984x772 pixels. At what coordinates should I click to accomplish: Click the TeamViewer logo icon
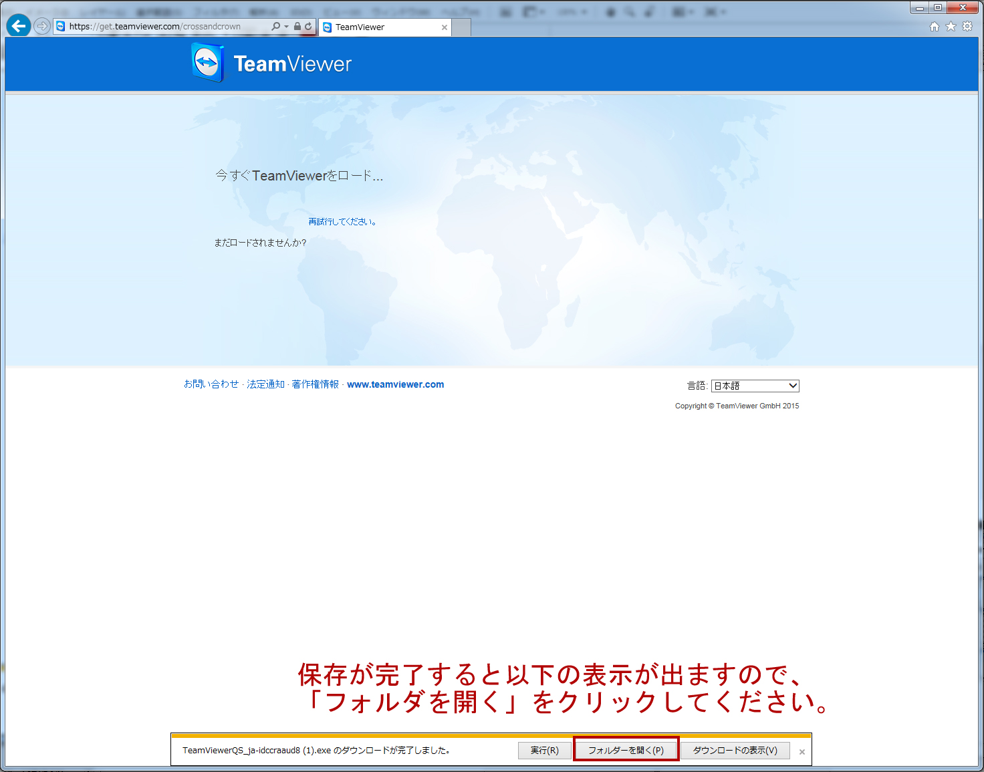click(x=208, y=63)
